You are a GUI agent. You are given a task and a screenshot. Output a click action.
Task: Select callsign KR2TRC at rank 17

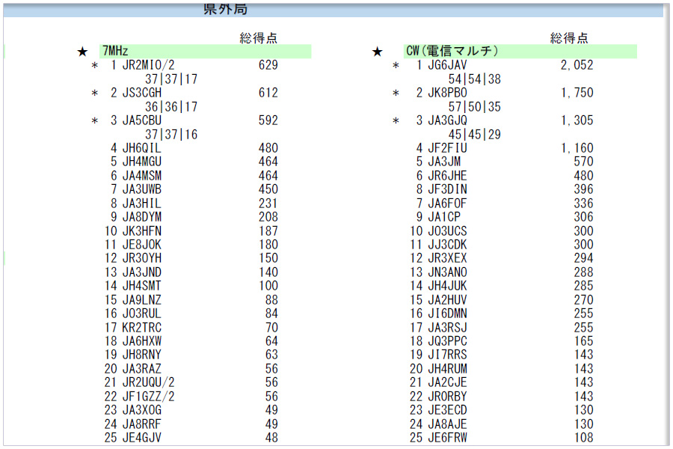[x=141, y=327]
